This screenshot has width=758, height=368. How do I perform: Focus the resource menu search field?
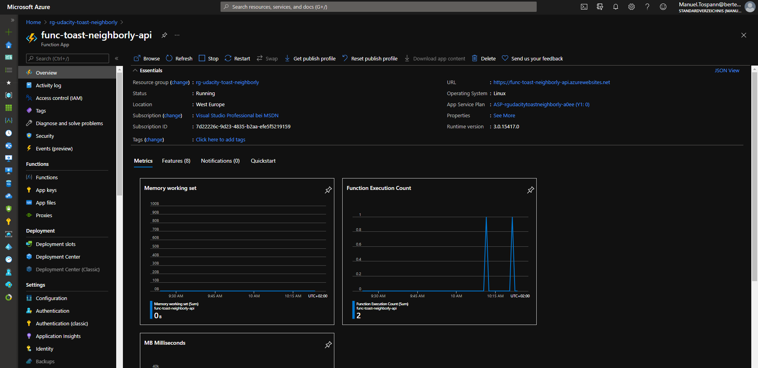(x=68, y=58)
